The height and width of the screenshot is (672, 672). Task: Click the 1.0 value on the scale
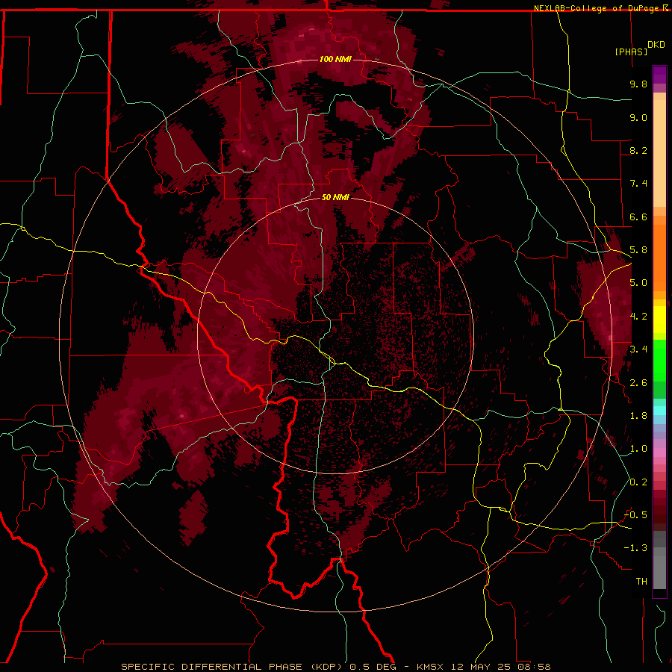[x=638, y=449]
